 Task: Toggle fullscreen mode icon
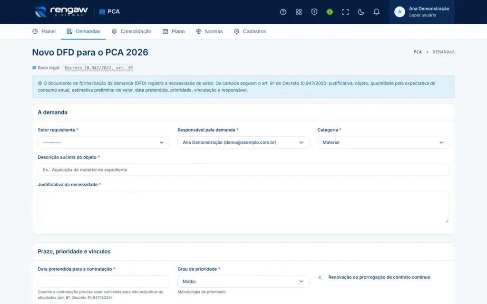point(345,12)
